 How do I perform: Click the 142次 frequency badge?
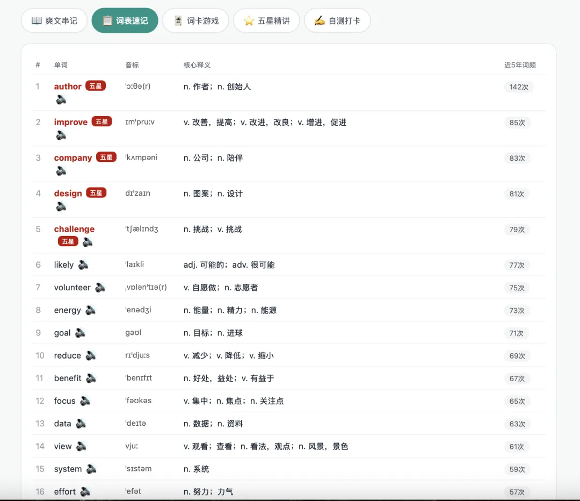click(519, 87)
